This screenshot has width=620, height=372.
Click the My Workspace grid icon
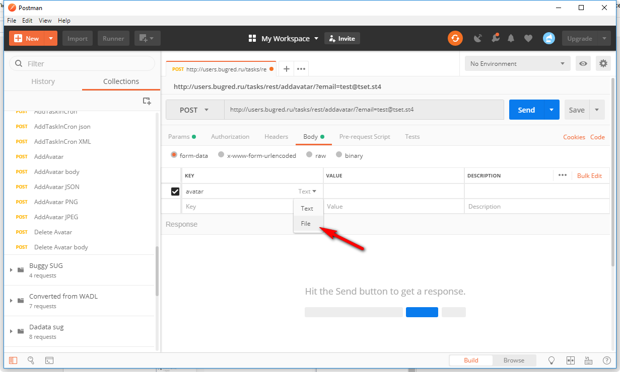252,39
